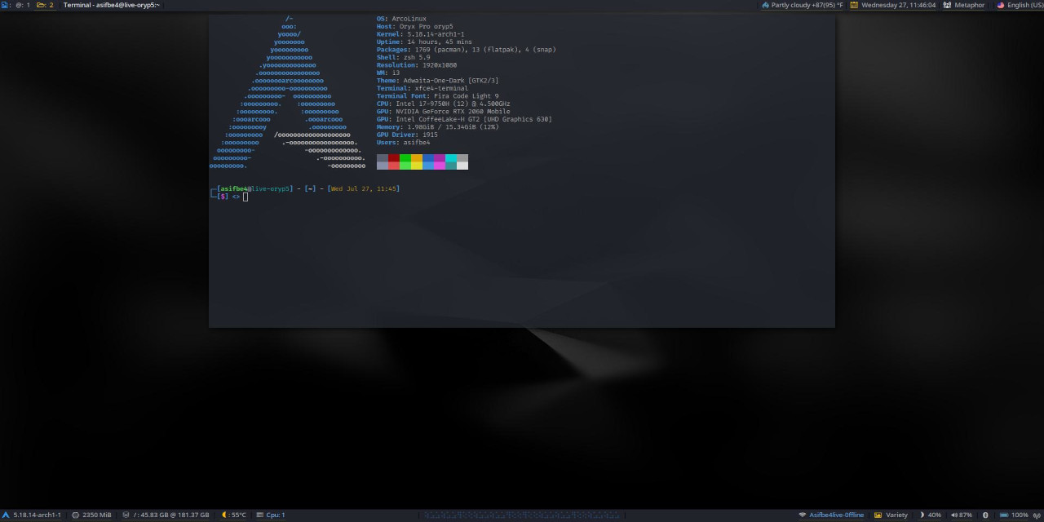
Task: Click the Metaphor module in the top bar
Action: coord(964,5)
